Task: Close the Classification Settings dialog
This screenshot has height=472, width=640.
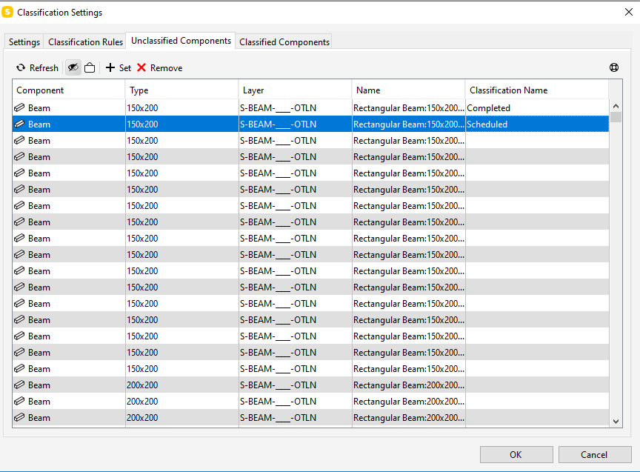Action: coord(629,13)
